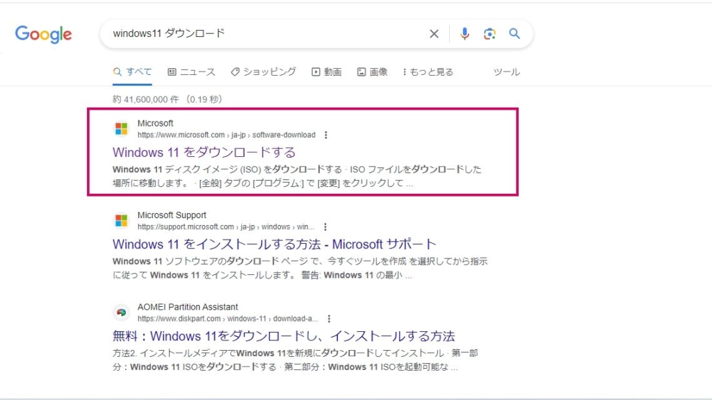Start voice search with microphone icon

(x=464, y=33)
